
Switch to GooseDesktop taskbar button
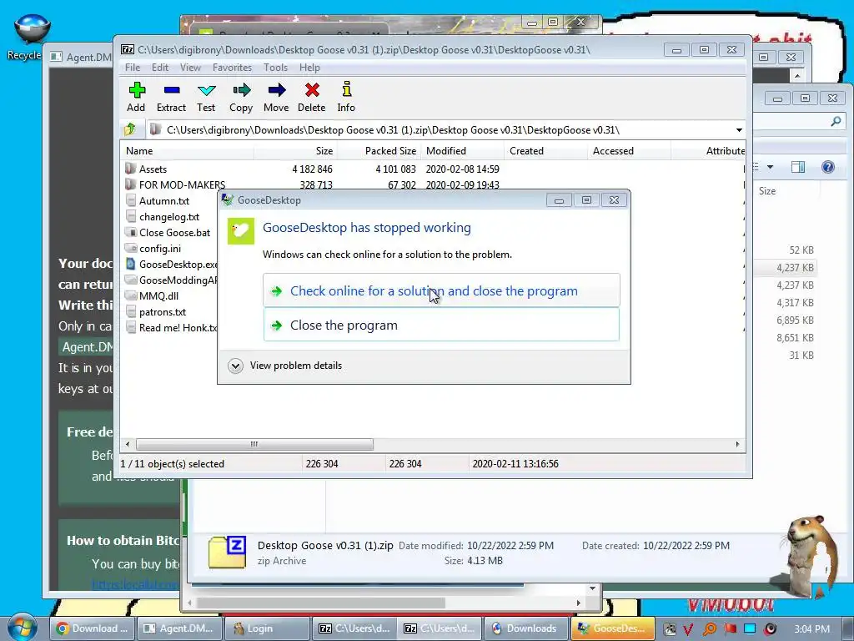(613, 628)
